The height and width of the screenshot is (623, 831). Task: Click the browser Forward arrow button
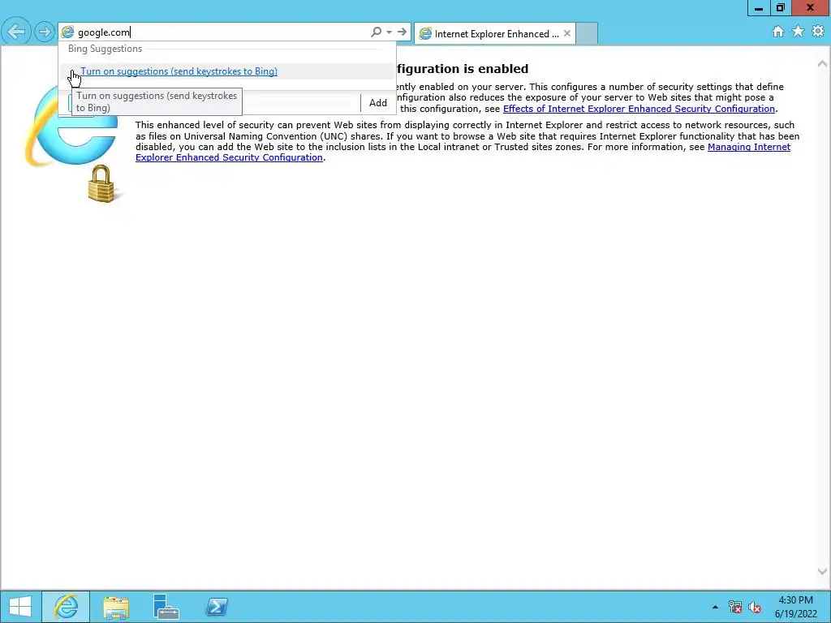(45, 32)
